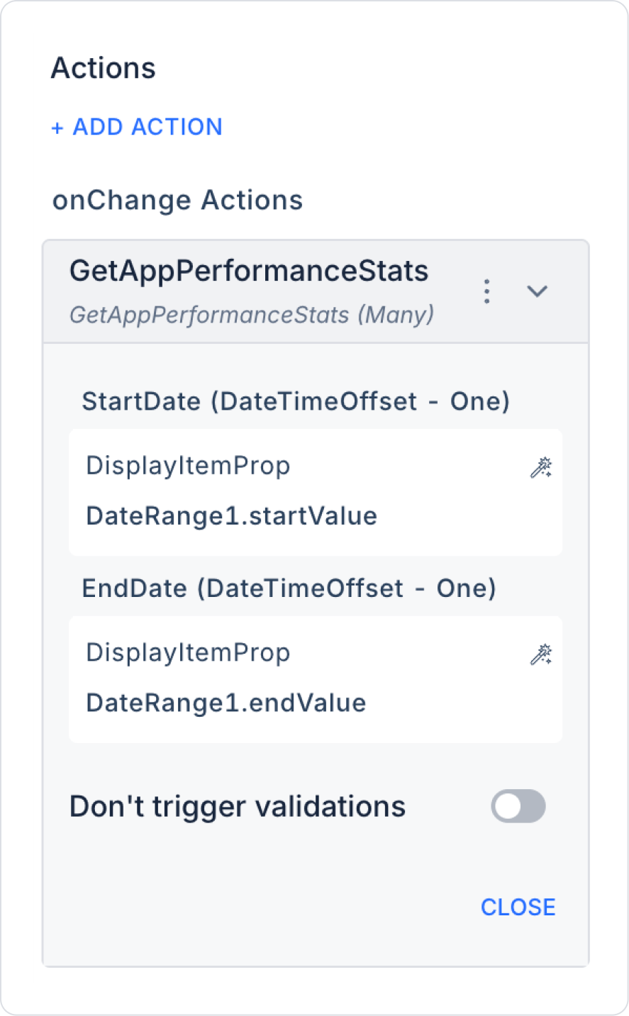629x1016 pixels.
Task: Click the onChange Actions heading
Action: click(x=177, y=201)
